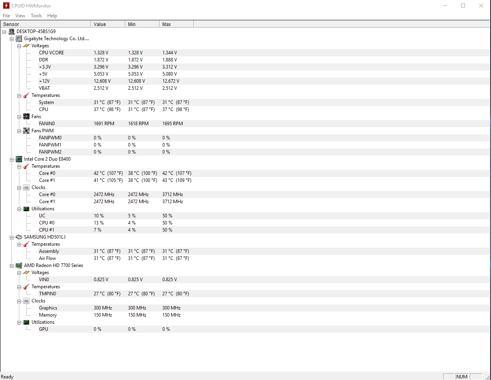Click the Intel Temperatures thermometer icon
491x380 pixels.
click(x=26, y=166)
